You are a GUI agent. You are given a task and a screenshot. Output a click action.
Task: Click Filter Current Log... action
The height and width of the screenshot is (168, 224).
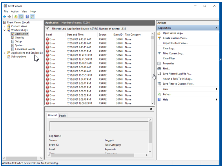pyautogui.click(x=173, y=53)
